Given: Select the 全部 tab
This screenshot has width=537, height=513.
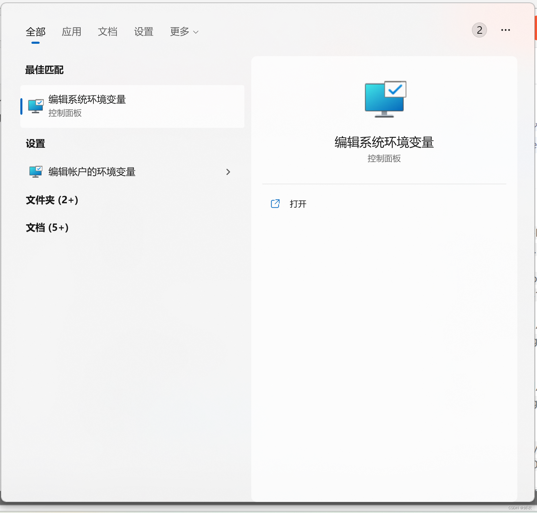Looking at the screenshot, I should (x=36, y=32).
